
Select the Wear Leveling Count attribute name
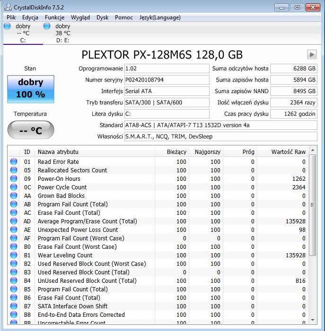(x=65, y=255)
